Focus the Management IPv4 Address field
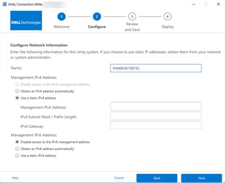 [x=156, y=106]
